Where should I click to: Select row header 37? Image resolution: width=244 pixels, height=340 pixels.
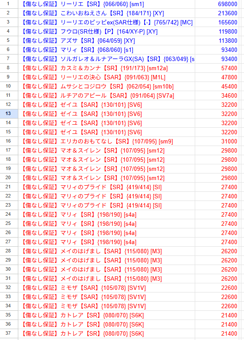coord(9,333)
